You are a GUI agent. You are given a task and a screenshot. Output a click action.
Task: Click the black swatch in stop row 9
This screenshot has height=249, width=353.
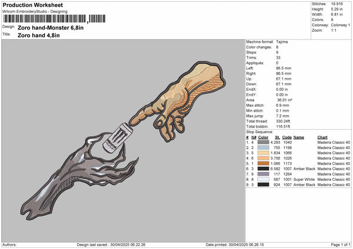[263, 185]
